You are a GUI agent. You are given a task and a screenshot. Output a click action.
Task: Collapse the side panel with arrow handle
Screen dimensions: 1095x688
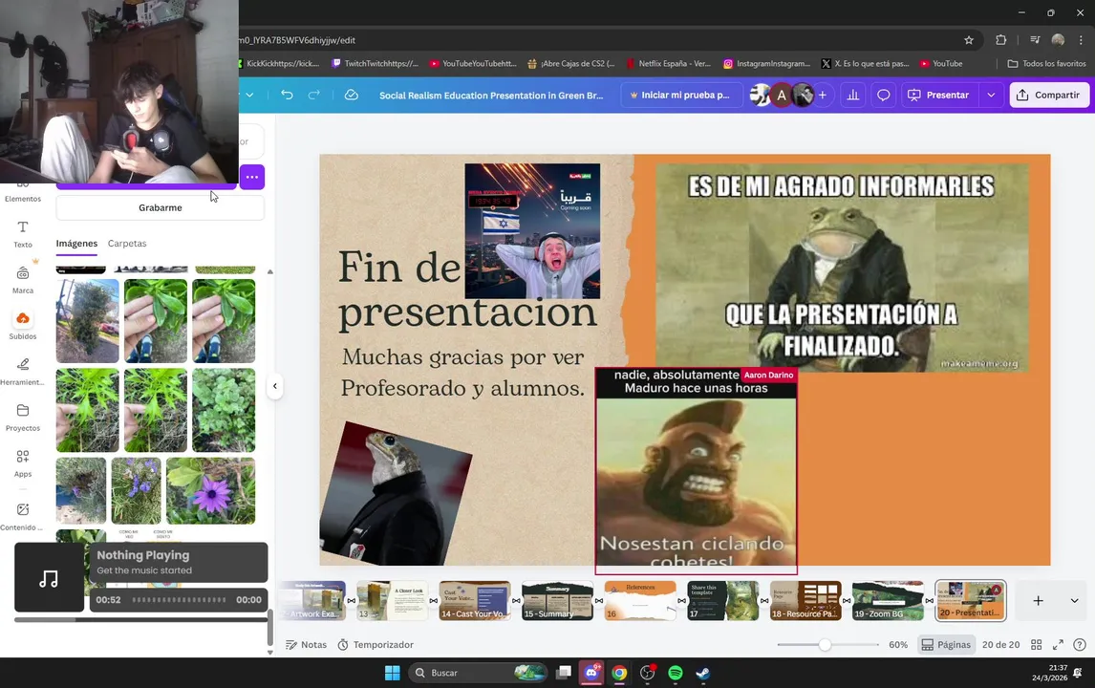click(275, 385)
